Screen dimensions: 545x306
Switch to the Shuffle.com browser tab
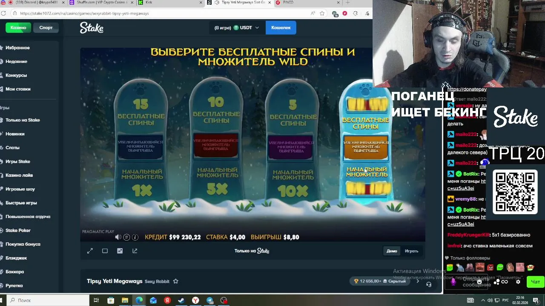(x=100, y=3)
